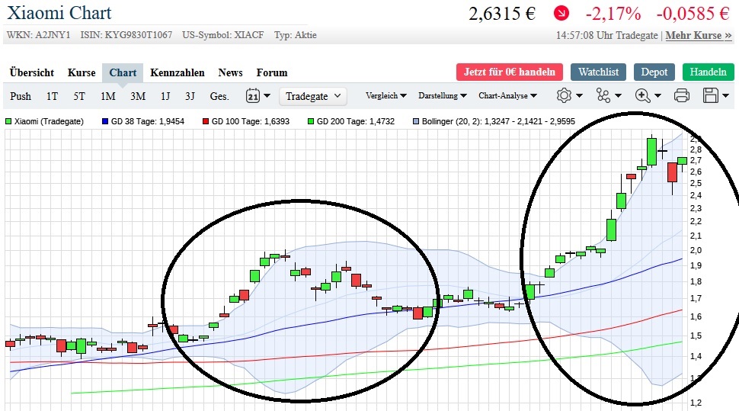Click the 'WKN: A2JNY1' text
This screenshot has height=411, width=739.
click(x=38, y=35)
